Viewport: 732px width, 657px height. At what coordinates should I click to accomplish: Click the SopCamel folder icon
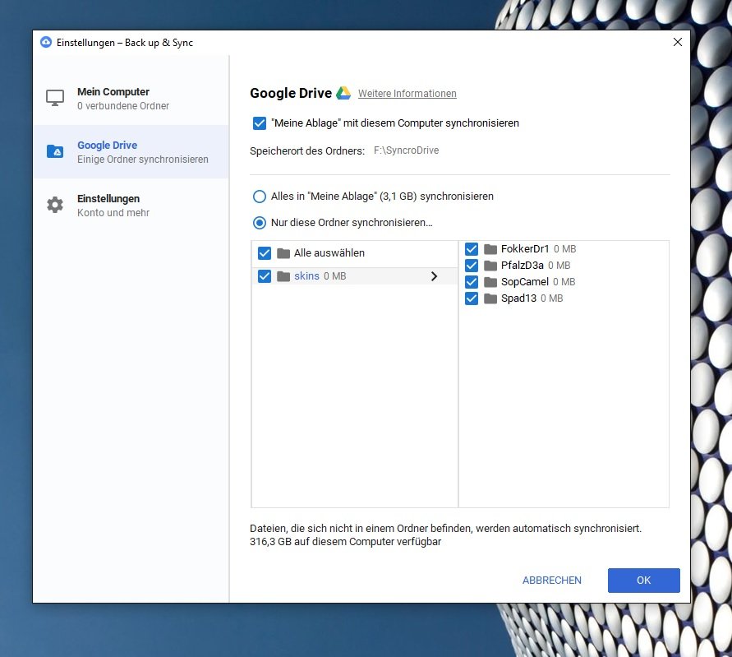click(490, 282)
